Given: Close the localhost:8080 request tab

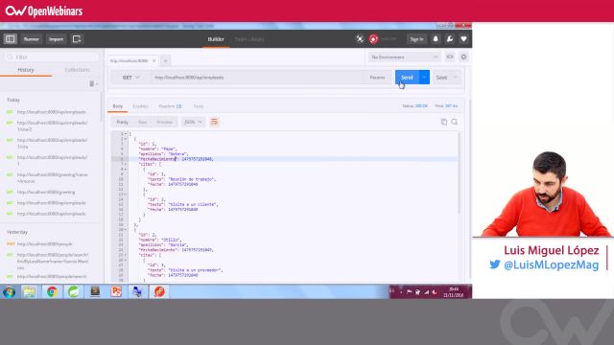Looking at the screenshot, I should tap(153, 60).
